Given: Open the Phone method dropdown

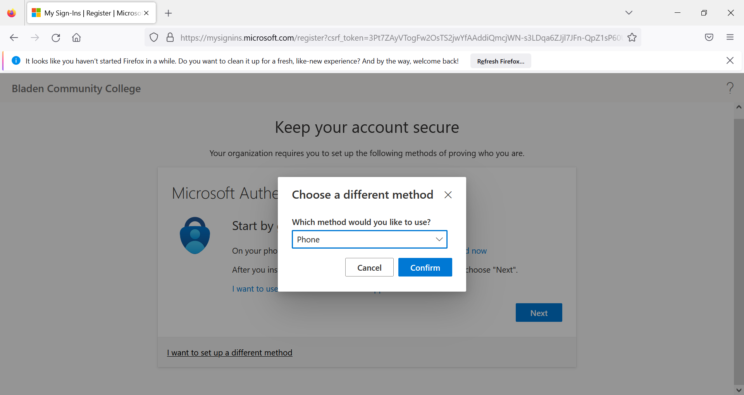Looking at the screenshot, I should (x=369, y=239).
